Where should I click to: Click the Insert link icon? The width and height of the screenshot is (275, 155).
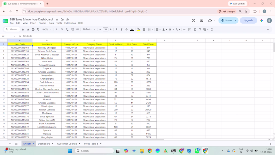point(185,30)
